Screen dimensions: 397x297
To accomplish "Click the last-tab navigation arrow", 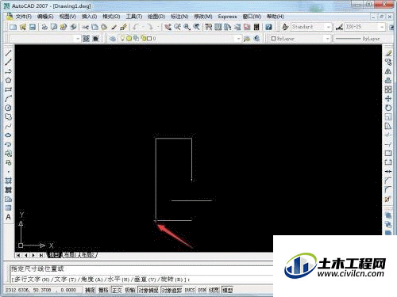I will click(x=41, y=255).
